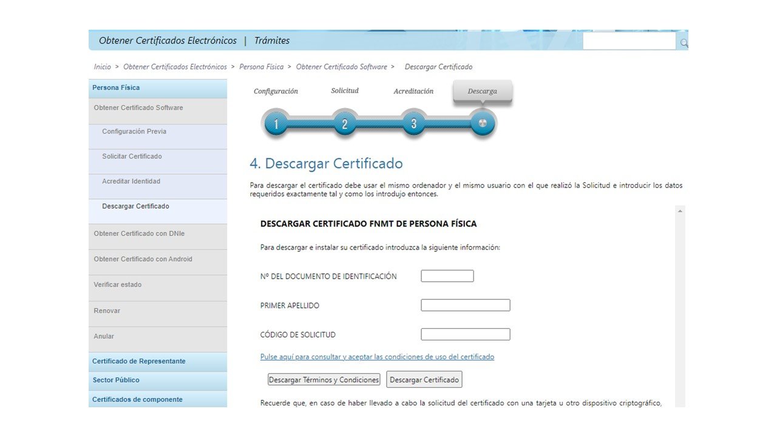The image size is (777, 437).
Task: Select step 1 Configuración circle
Action: click(x=276, y=124)
